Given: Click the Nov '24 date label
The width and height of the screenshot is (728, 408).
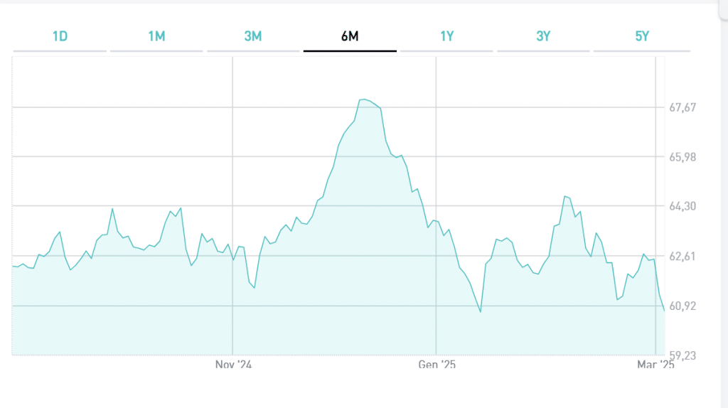Looking at the screenshot, I should point(233,365).
